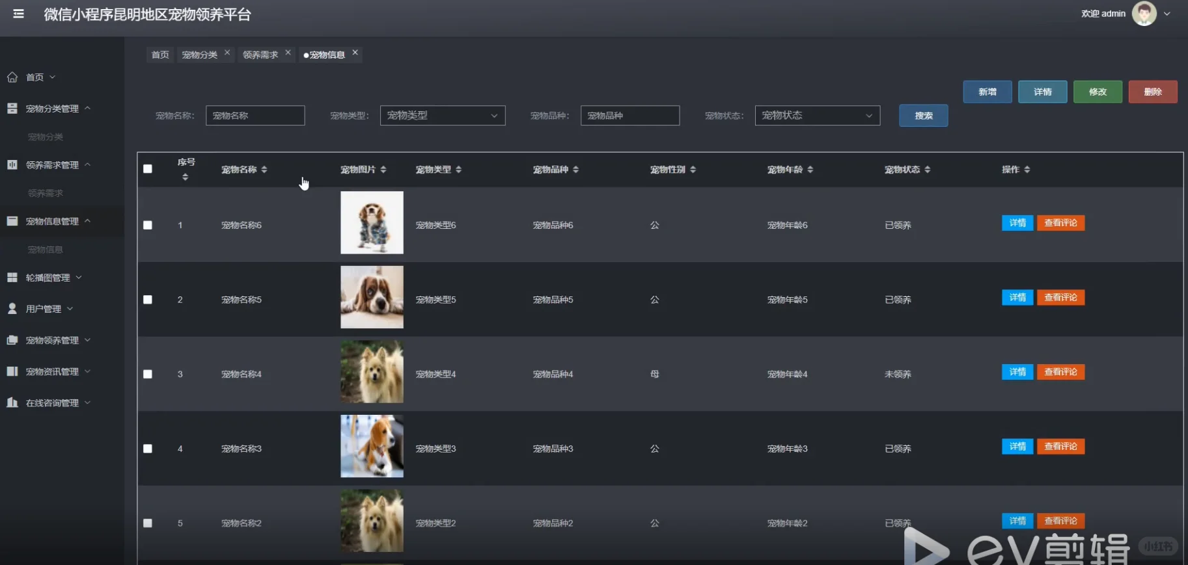The height and width of the screenshot is (565, 1188).
Task: Check the row for 宠物名称4
Action: coord(148,374)
